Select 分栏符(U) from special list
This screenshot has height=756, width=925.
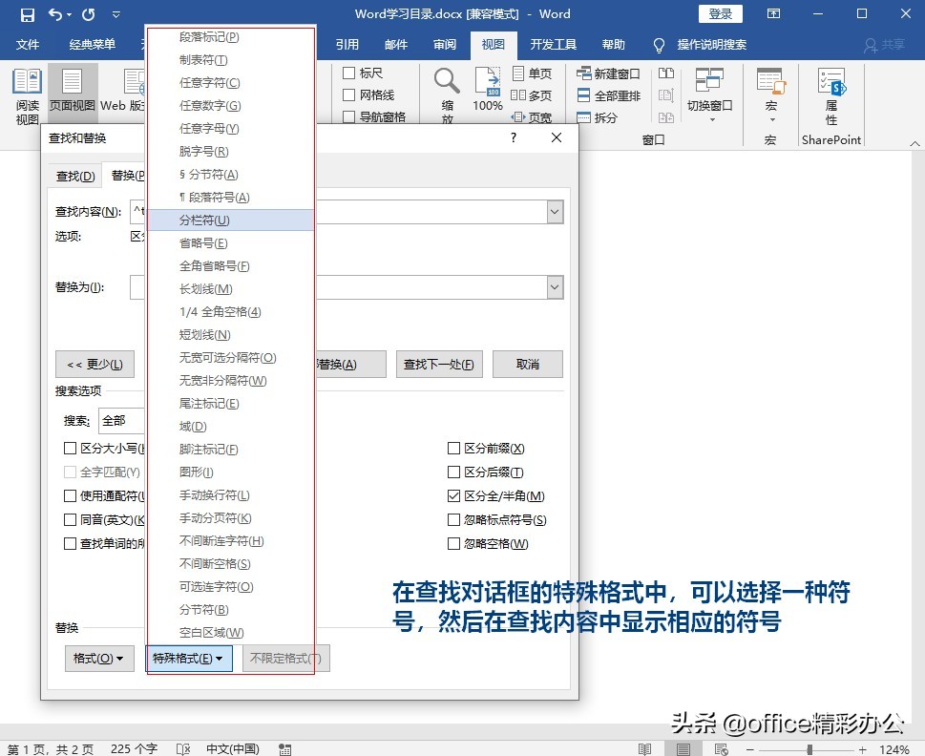pos(230,220)
